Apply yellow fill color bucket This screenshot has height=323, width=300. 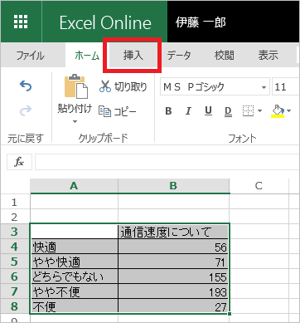(x=278, y=111)
